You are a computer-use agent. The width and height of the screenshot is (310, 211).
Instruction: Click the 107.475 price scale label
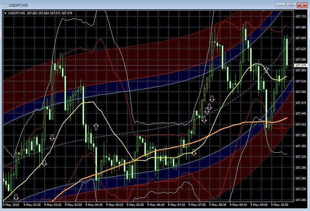301,103
